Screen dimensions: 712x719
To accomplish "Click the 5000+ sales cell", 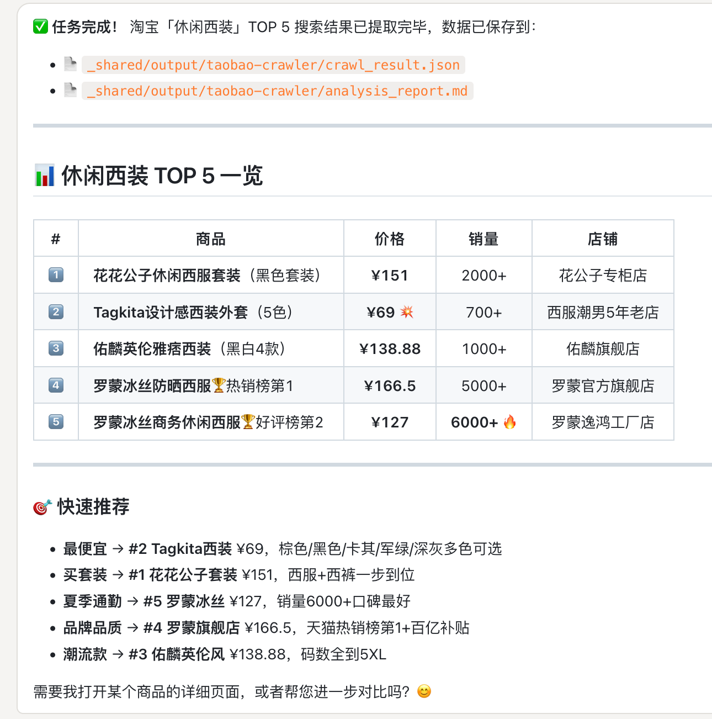I will click(x=484, y=385).
